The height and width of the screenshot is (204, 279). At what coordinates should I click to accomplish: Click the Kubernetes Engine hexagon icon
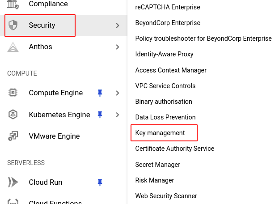pyautogui.click(x=13, y=115)
